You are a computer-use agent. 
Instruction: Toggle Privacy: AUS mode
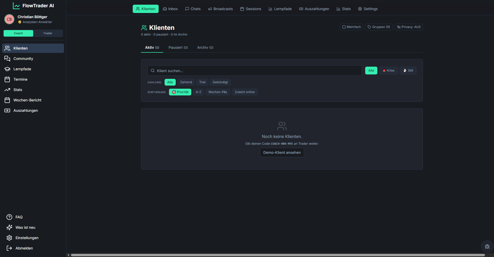pos(409,27)
